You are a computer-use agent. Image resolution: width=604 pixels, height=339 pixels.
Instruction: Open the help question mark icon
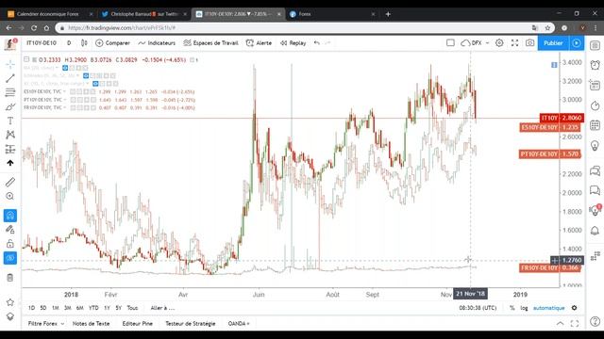click(x=595, y=321)
